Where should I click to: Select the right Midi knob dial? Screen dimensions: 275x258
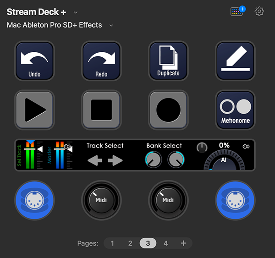coord(168,200)
